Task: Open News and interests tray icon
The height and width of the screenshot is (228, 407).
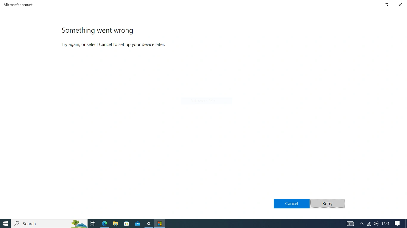Action: pos(350,224)
